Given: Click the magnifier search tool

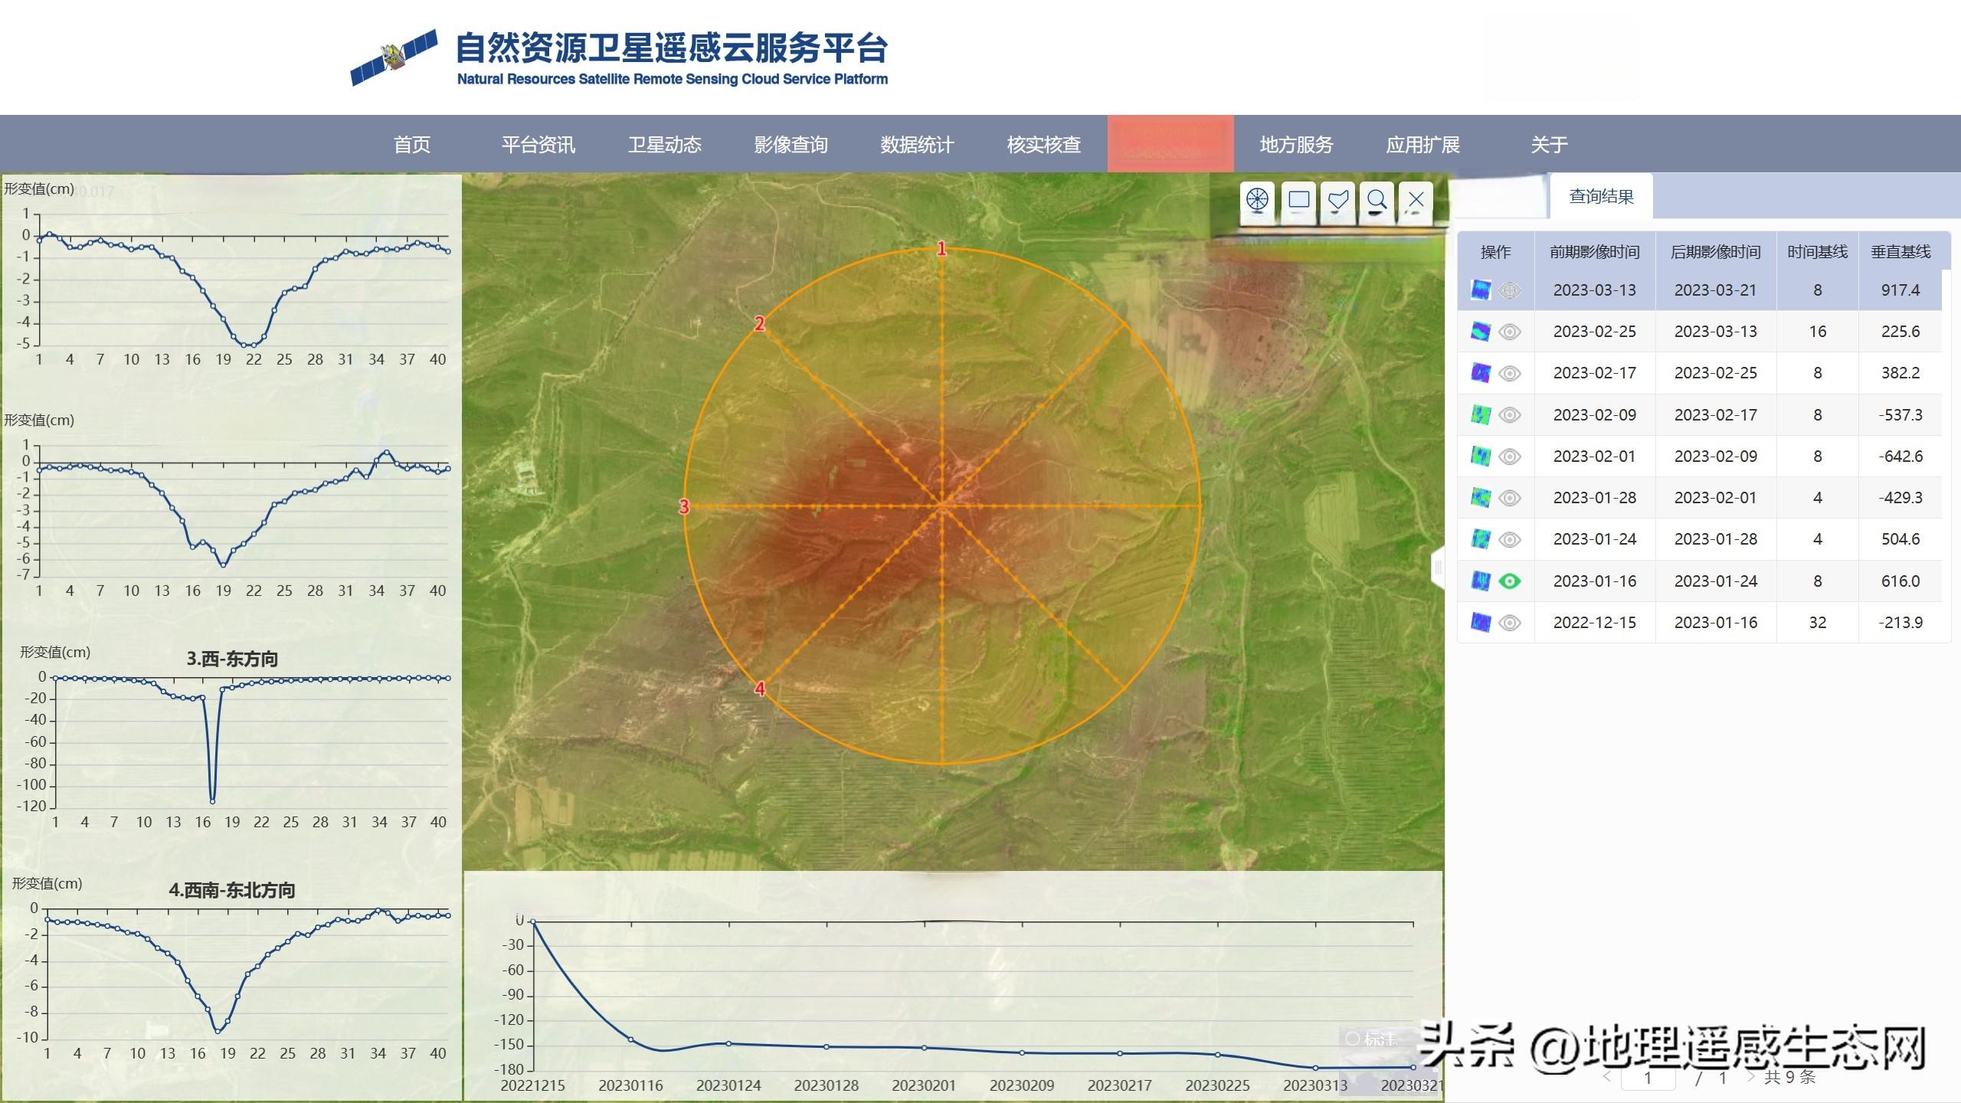Looking at the screenshot, I should click(x=1377, y=200).
